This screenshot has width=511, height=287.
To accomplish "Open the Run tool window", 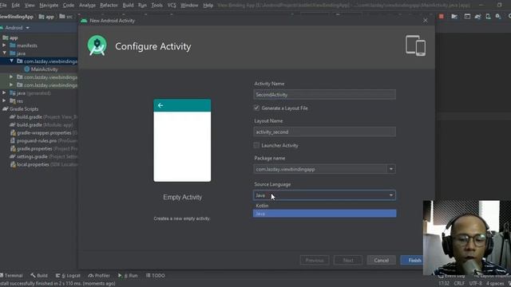I will pyautogui.click(x=128, y=276).
